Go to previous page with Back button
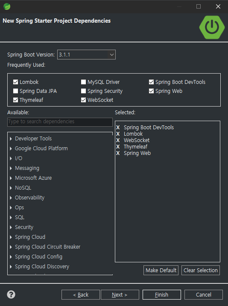The height and width of the screenshot is (306, 228). [x=81, y=295]
